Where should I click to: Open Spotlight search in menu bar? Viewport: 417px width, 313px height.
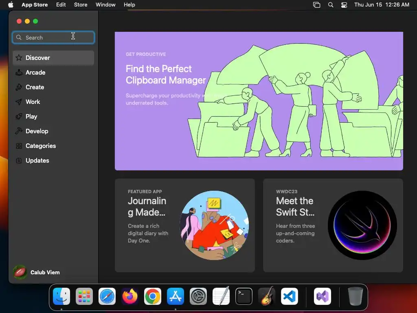tap(331, 5)
